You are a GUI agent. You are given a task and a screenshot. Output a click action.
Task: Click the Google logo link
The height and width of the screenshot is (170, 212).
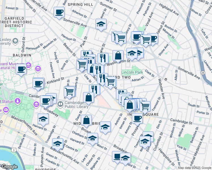pyautogui.click(x=9, y=167)
